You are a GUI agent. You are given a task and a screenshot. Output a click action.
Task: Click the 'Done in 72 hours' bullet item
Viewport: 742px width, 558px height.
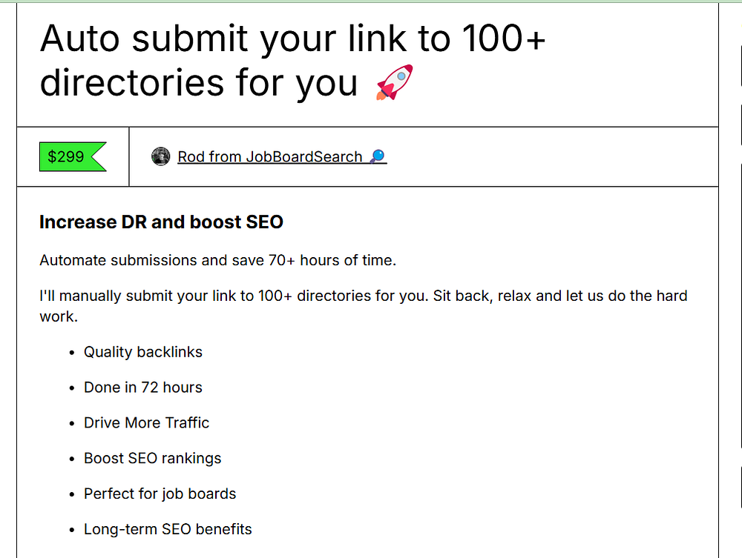click(x=142, y=388)
